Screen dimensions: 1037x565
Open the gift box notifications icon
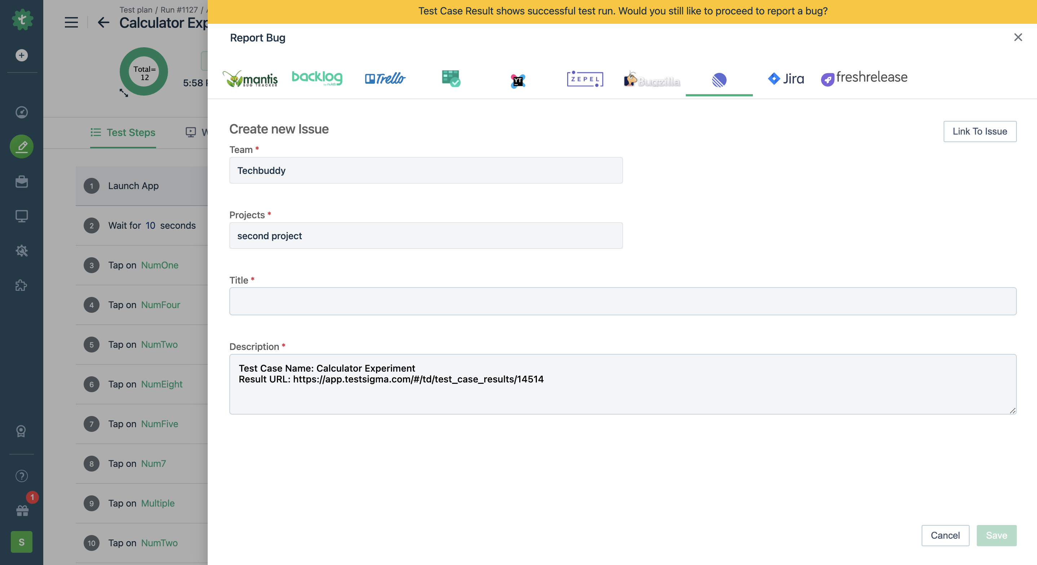pos(23,511)
